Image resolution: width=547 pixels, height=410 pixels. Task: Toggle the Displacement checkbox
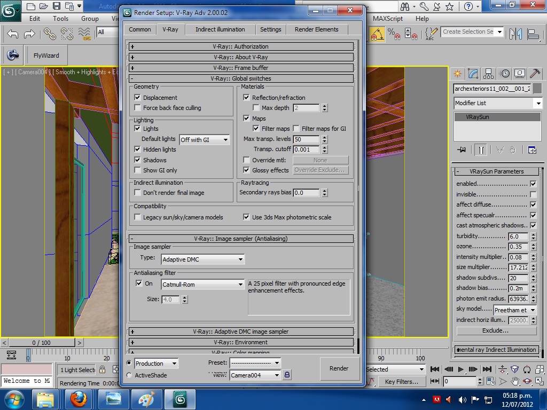(x=137, y=98)
